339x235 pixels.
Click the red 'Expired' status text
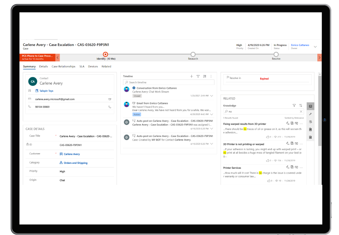click(264, 79)
